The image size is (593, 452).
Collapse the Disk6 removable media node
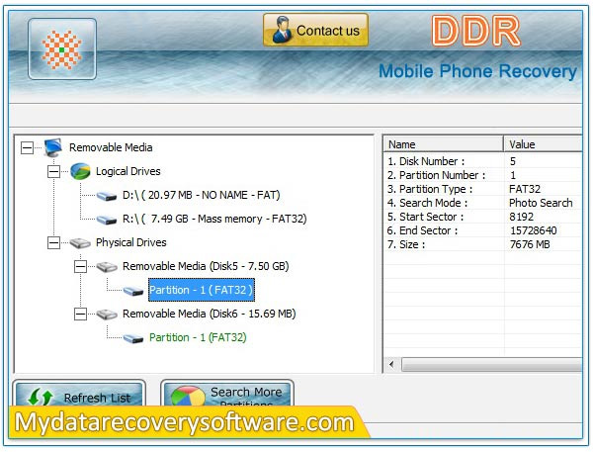click(80, 314)
